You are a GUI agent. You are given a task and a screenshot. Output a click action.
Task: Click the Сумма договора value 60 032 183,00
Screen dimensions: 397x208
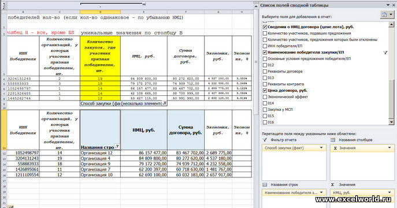coord(185,175)
